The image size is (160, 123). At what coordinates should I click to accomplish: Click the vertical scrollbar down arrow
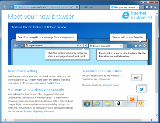click(x=156, y=115)
